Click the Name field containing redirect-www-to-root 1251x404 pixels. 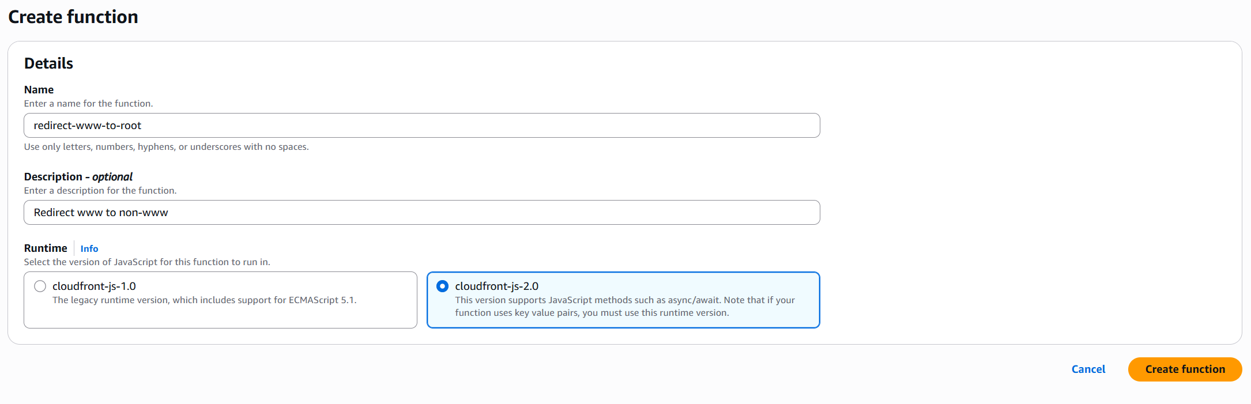point(421,126)
